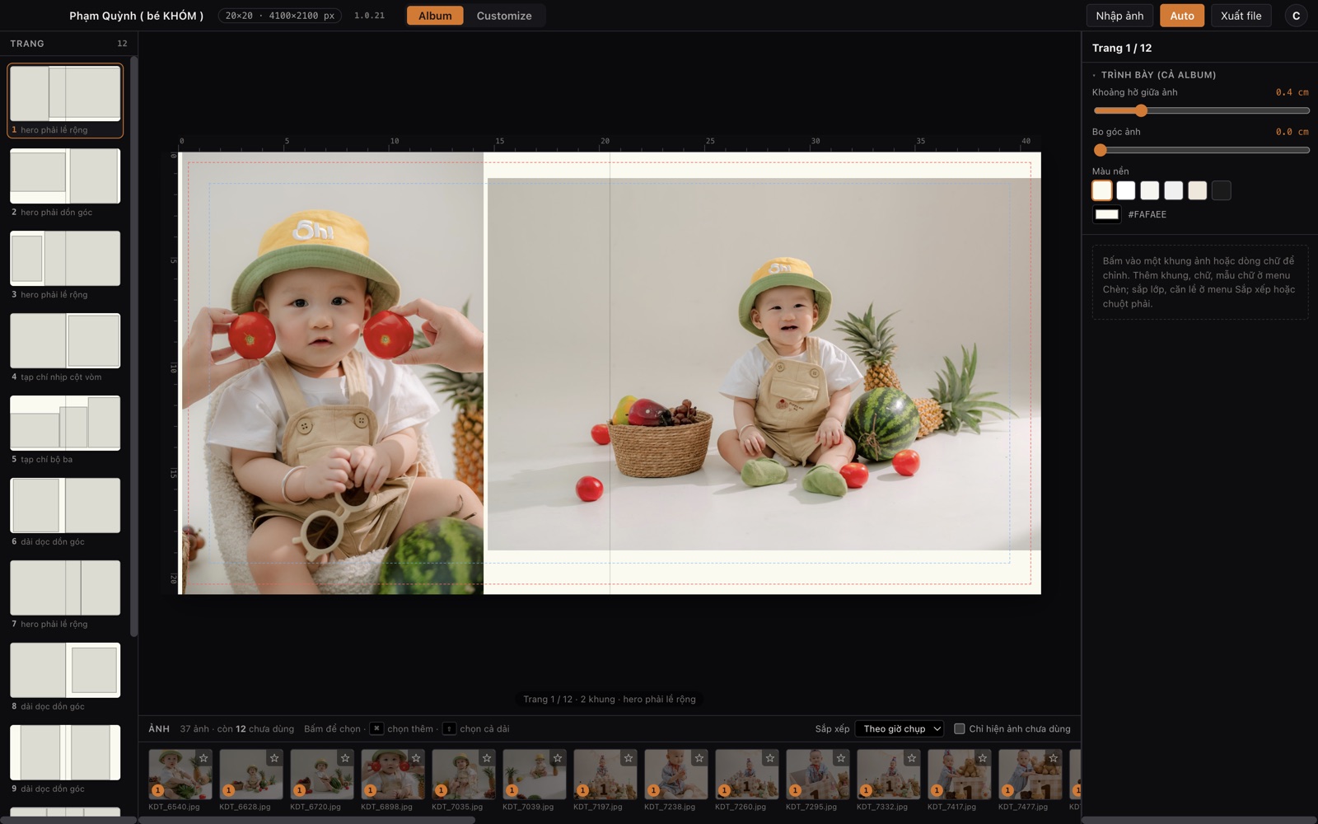
Task: Click usage badge on KDT_6540.jpg thumbnail
Action: pyautogui.click(x=157, y=790)
